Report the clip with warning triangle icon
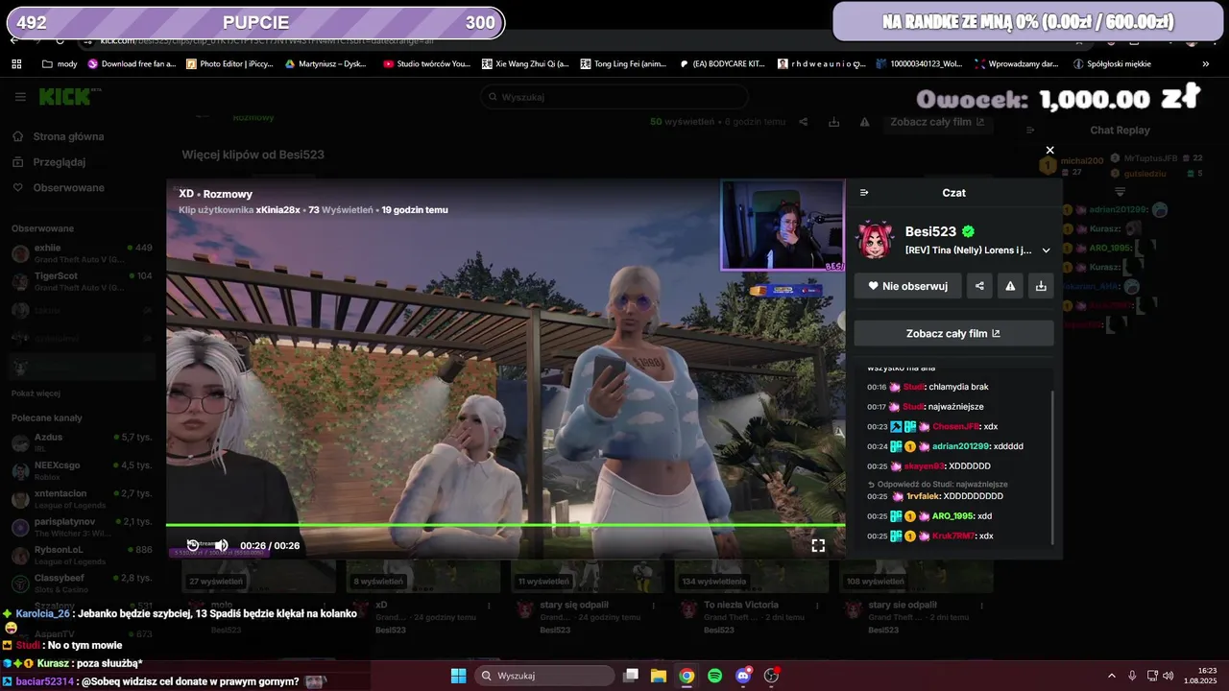1229x691 pixels. [1010, 285]
